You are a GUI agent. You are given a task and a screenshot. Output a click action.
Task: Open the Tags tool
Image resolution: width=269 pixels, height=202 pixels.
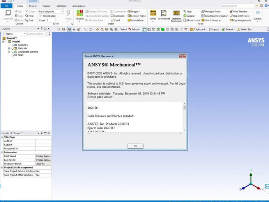point(188,11)
